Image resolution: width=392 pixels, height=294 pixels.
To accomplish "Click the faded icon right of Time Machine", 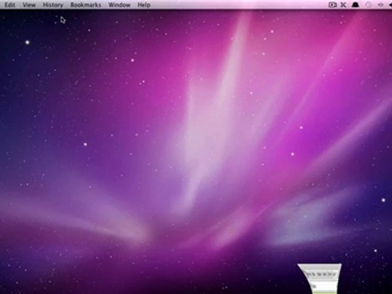I will 381,5.
